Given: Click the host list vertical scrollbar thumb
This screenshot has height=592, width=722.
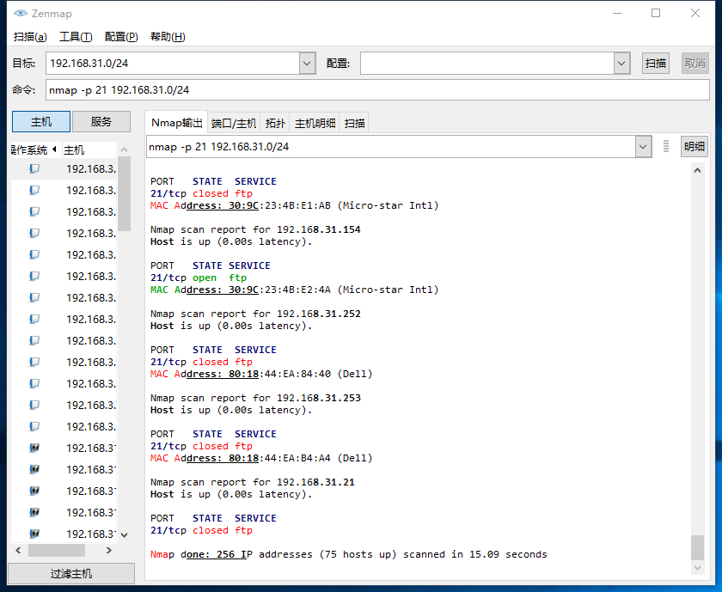Looking at the screenshot, I should coord(124,193).
